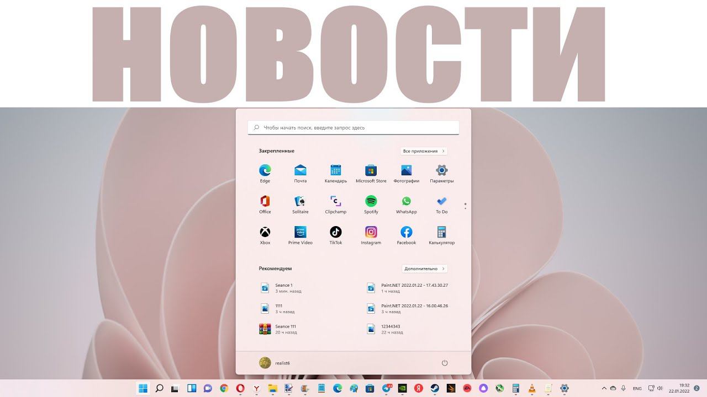Open the Spotify app

coord(371,204)
